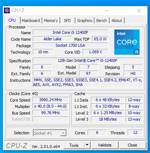Click the Core VID value 1.069 V
Viewport: 150px width, 153px height.
[x=96, y=52]
